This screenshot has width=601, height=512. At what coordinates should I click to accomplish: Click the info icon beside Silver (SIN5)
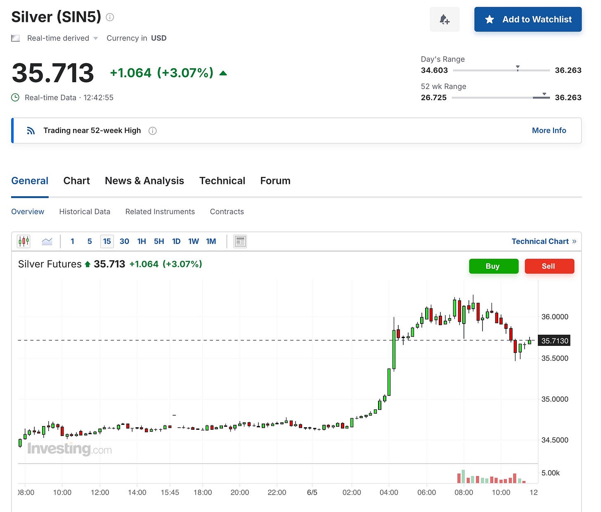110,17
